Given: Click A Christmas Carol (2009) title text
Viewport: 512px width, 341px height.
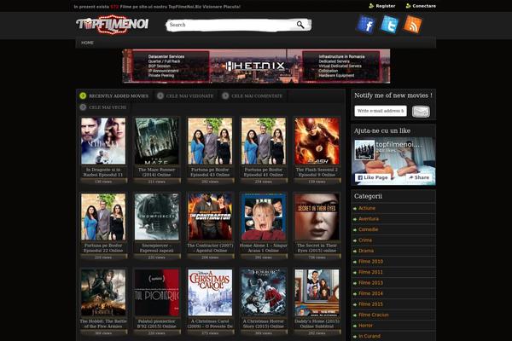Looking at the screenshot, I should click(210, 324).
